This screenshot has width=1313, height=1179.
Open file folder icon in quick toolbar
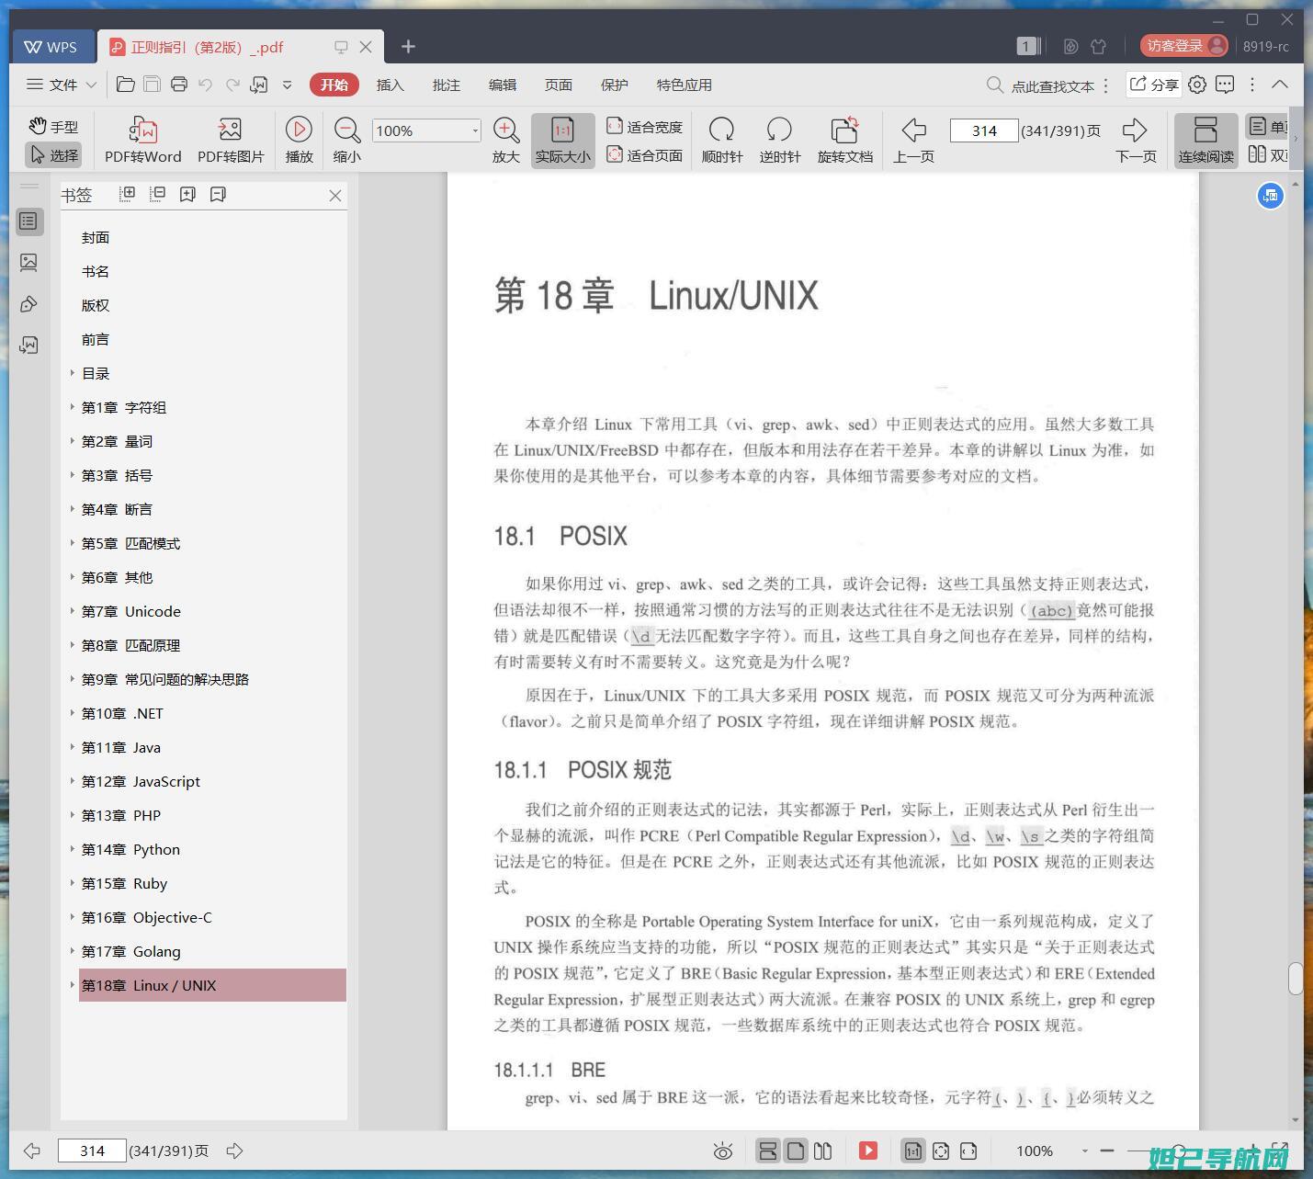coord(126,85)
